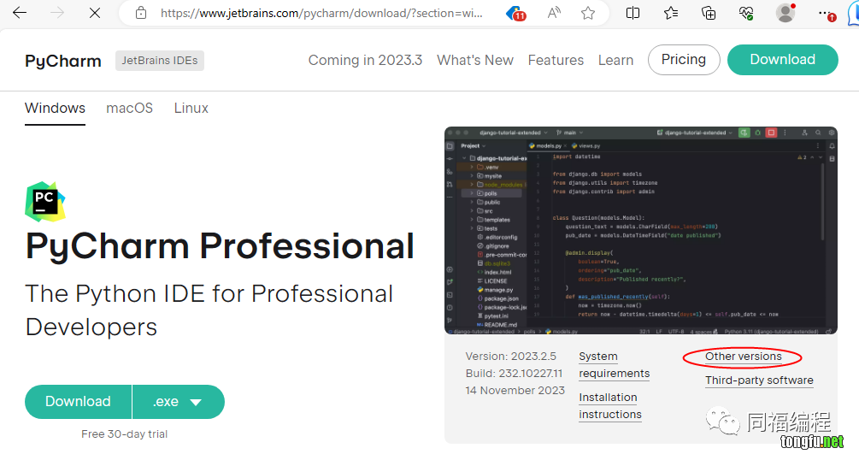
Task: Open System requirements link
Action: pyautogui.click(x=614, y=364)
